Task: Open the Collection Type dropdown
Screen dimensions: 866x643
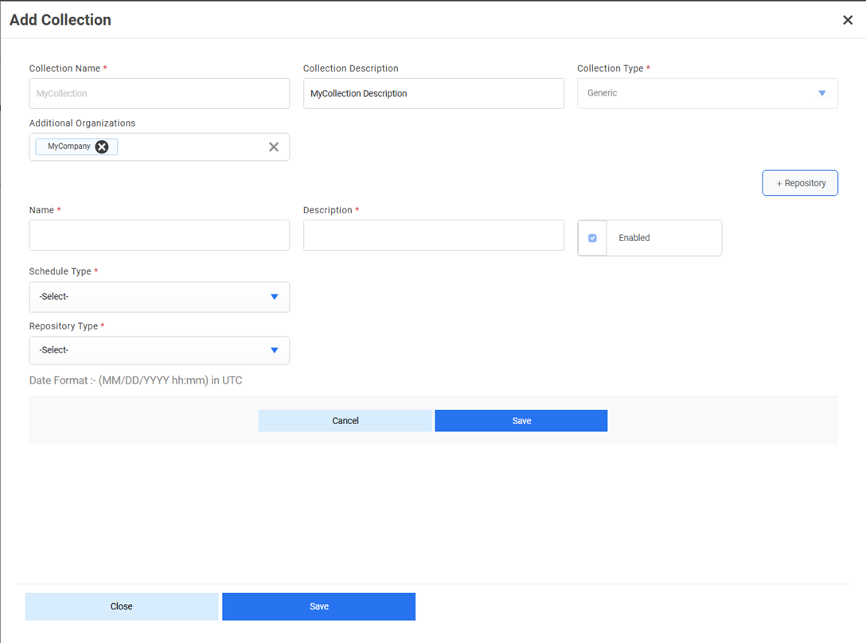Action: point(707,93)
